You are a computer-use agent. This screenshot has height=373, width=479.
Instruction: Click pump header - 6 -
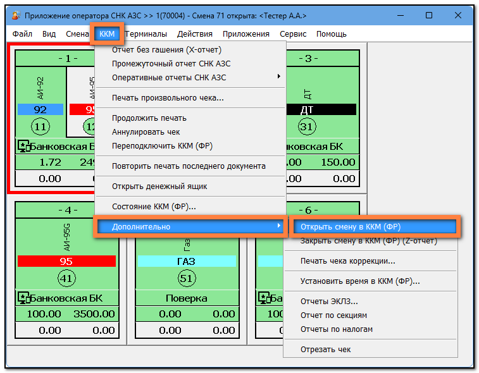pos(309,210)
